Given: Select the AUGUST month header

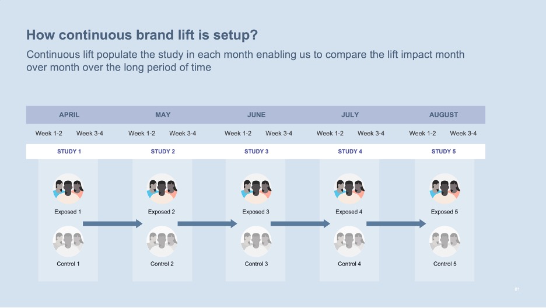Looking at the screenshot, I should 443,115.
